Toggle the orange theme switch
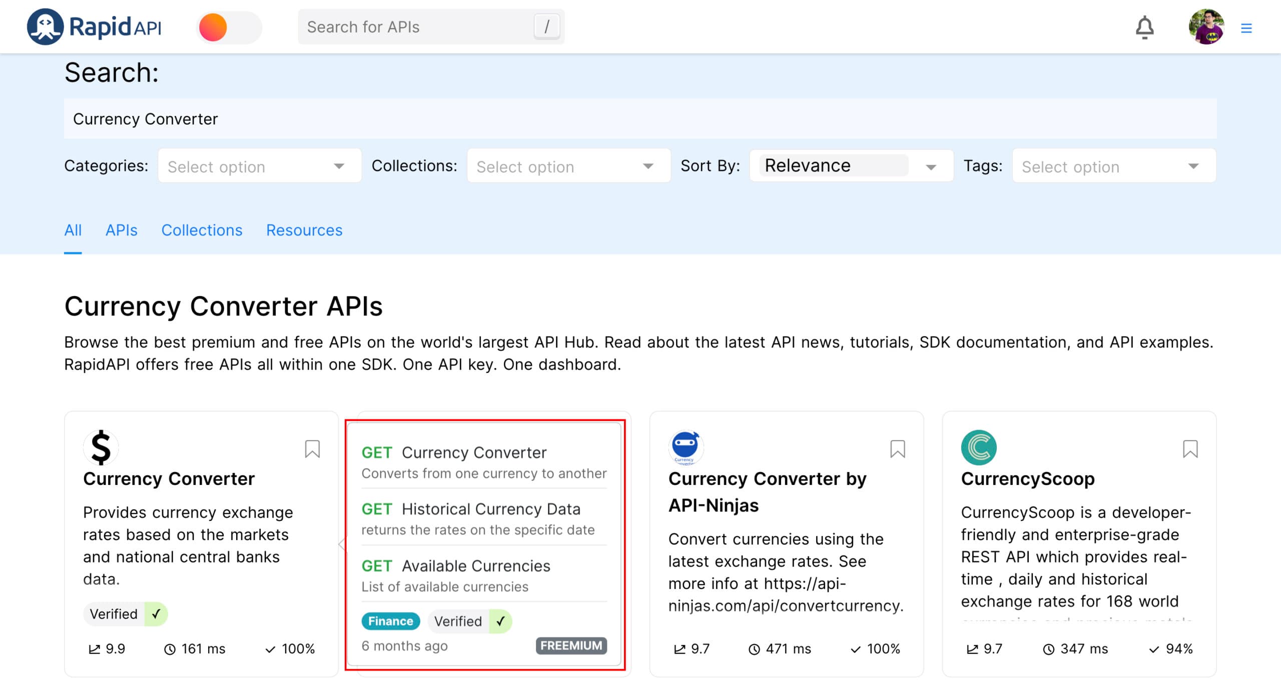The image size is (1281, 689). [229, 27]
